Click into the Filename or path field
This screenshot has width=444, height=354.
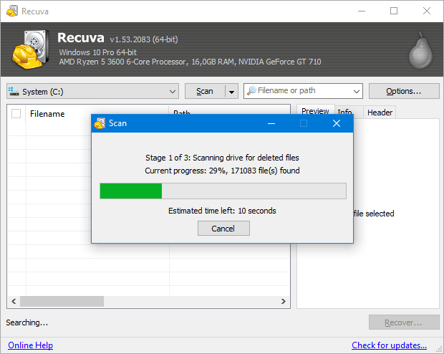coord(303,91)
